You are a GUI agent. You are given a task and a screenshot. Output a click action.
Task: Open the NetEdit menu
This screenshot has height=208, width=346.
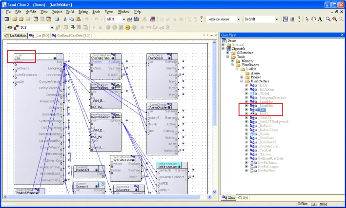(x=31, y=12)
